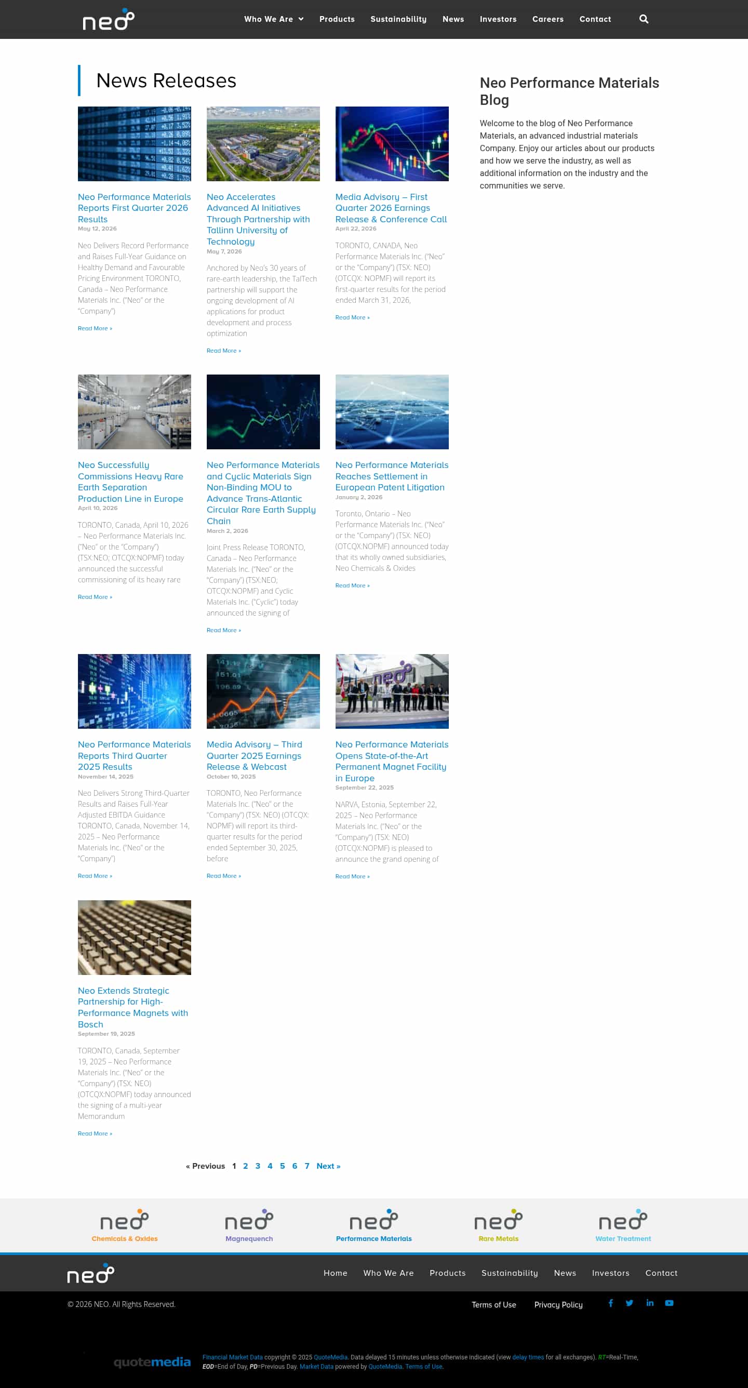The width and height of the screenshot is (748, 1388).
Task: Click the Neo logo in the header
Action: (109, 19)
